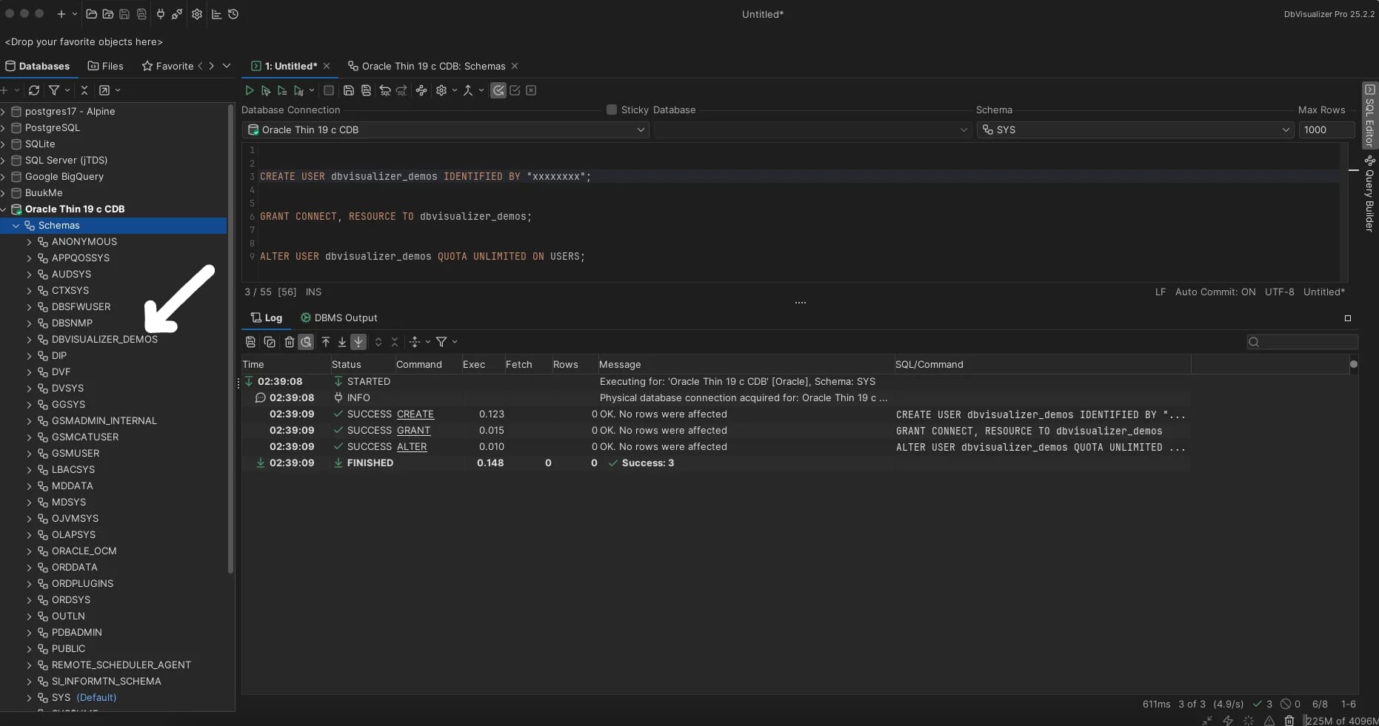Toggle Auto Commit ON in editor status bar
Image resolution: width=1379 pixels, height=726 pixels.
coord(1215,292)
